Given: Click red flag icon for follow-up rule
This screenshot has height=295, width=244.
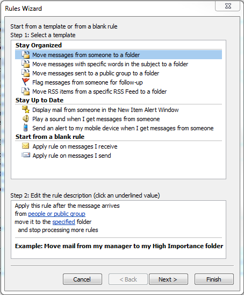Looking at the screenshot, I should pos(26,82).
